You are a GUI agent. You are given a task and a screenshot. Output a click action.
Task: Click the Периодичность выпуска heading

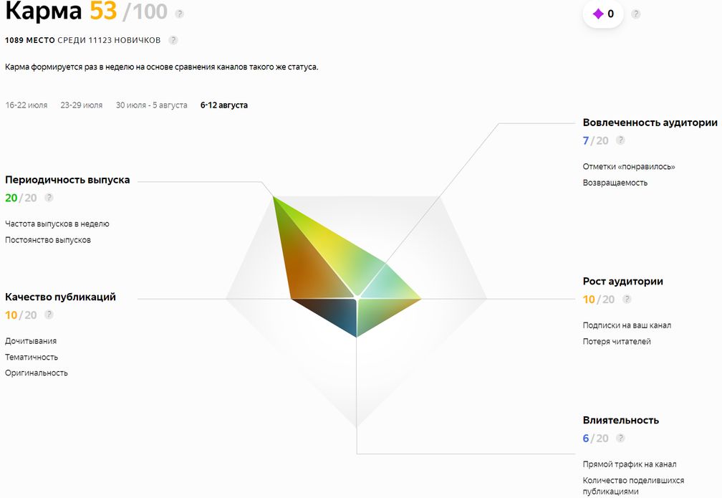coord(67,180)
